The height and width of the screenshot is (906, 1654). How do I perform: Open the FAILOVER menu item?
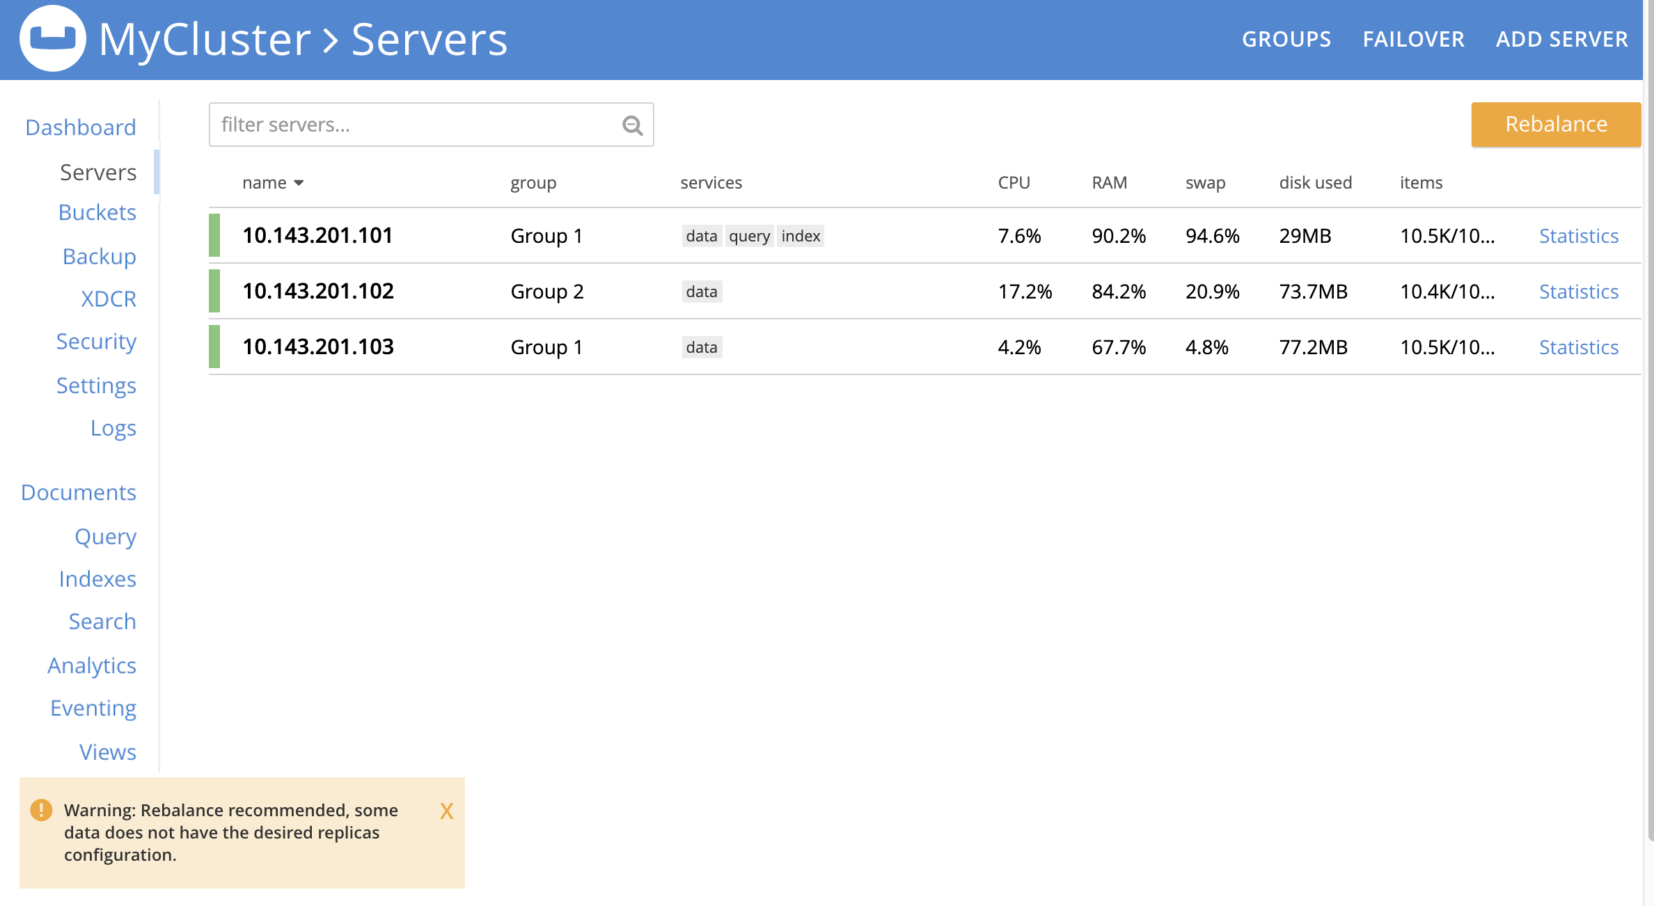pyautogui.click(x=1413, y=38)
